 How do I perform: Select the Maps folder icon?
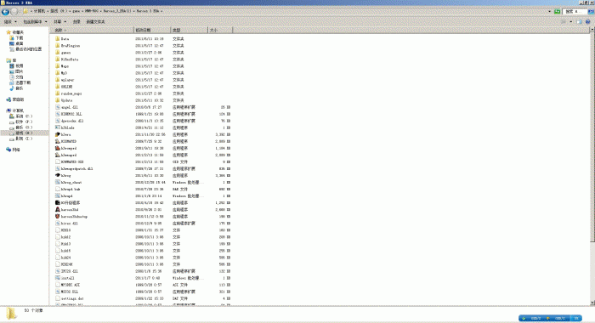(x=58, y=66)
